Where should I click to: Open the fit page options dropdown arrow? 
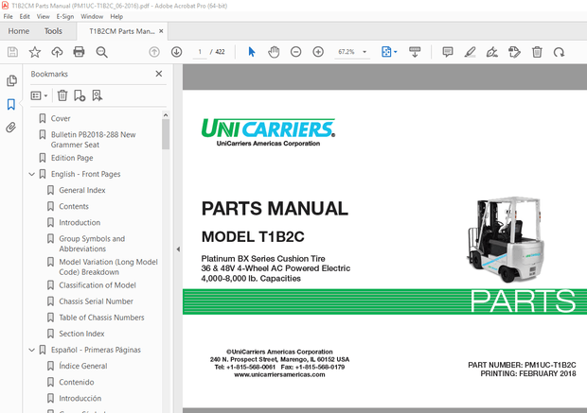396,52
